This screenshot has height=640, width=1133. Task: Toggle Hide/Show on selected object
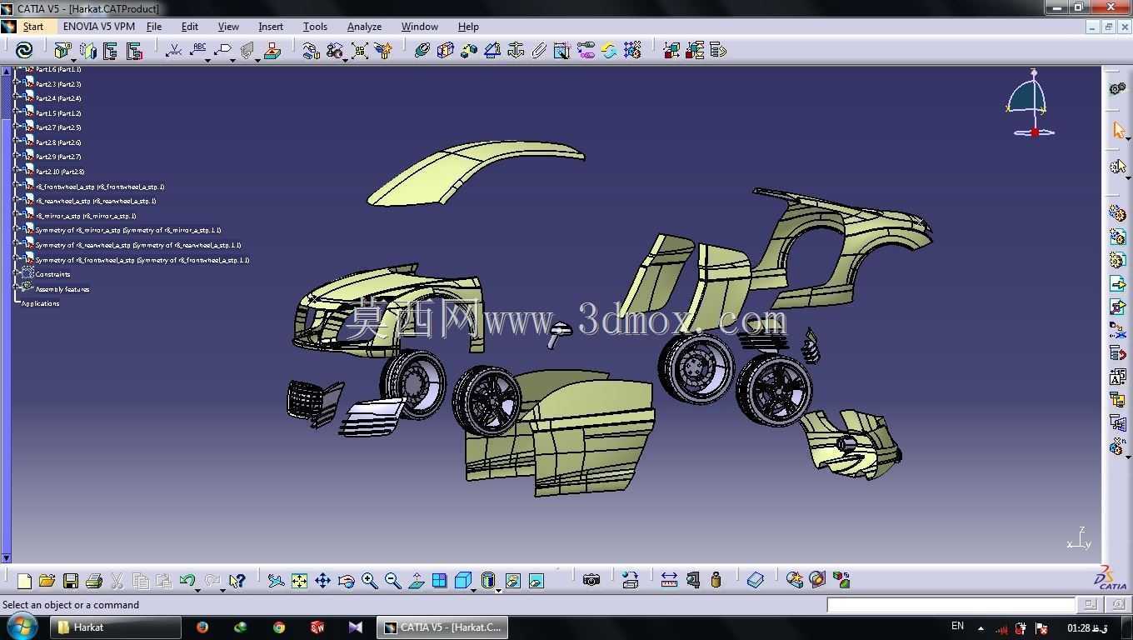[x=513, y=581]
